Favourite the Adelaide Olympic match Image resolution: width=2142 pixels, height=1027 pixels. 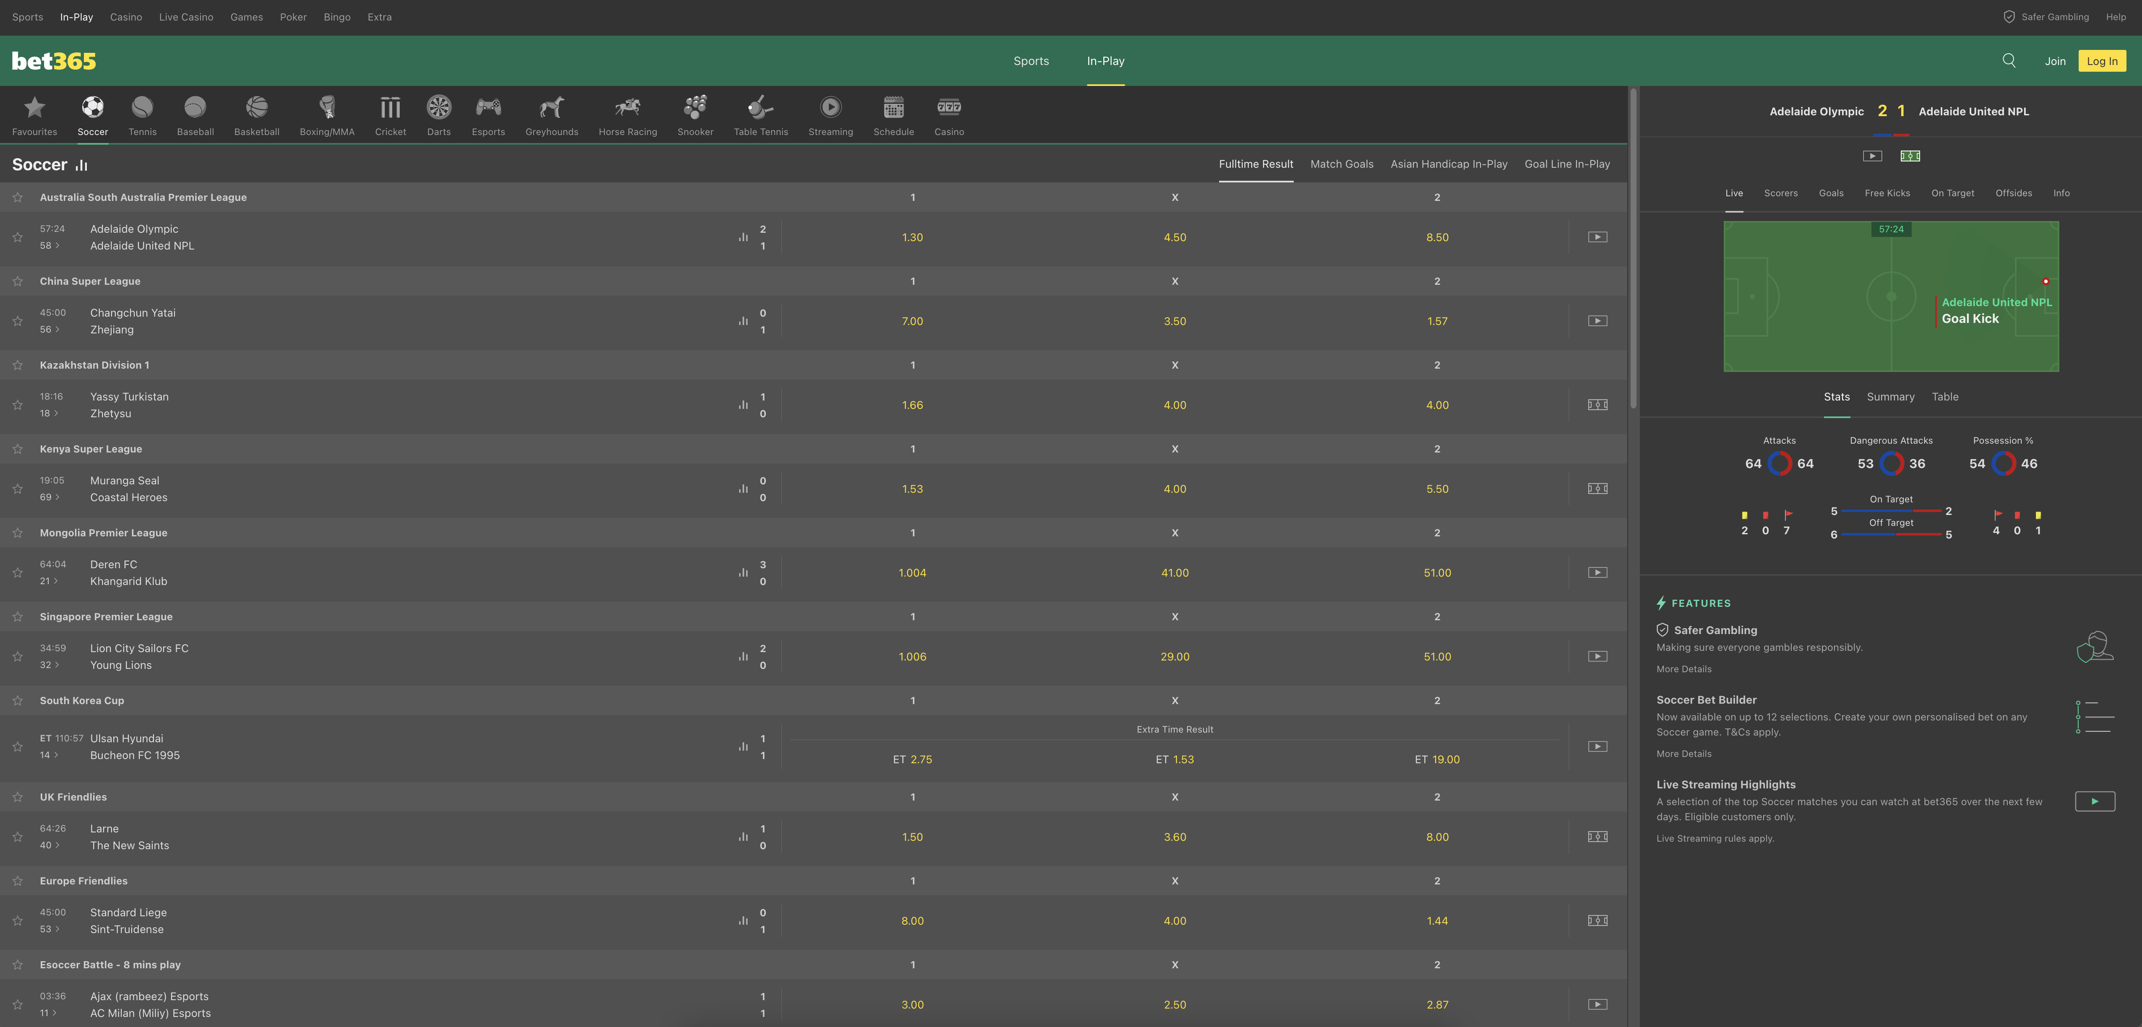(x=18, y=238)
